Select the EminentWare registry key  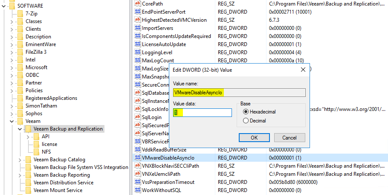pos(41,44)
